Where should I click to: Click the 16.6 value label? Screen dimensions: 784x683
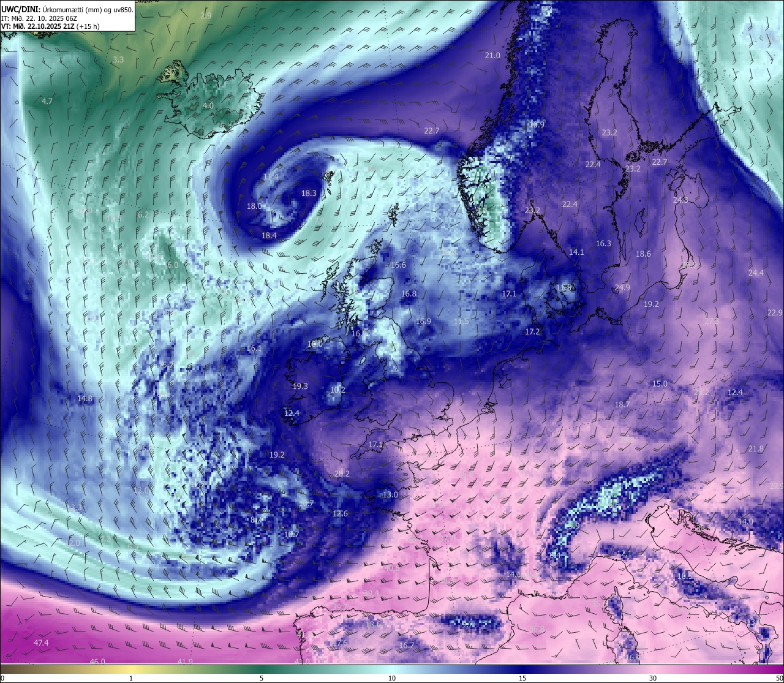click(x=398, y=265)
